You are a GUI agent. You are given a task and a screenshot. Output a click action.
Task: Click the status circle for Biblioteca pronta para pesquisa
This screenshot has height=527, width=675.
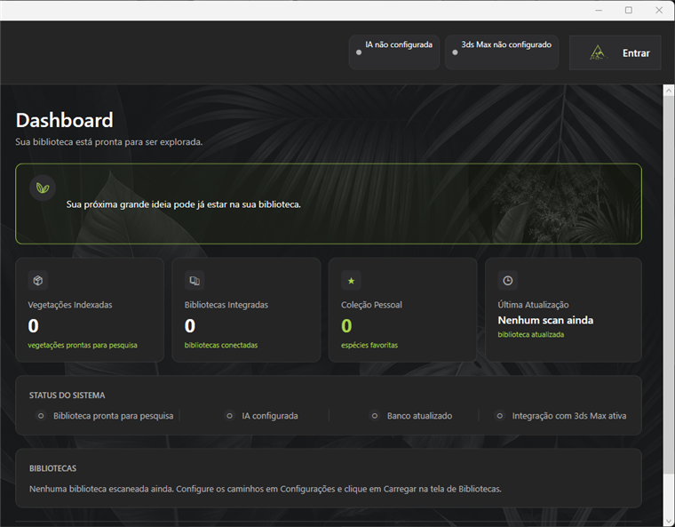click(41, 416)
